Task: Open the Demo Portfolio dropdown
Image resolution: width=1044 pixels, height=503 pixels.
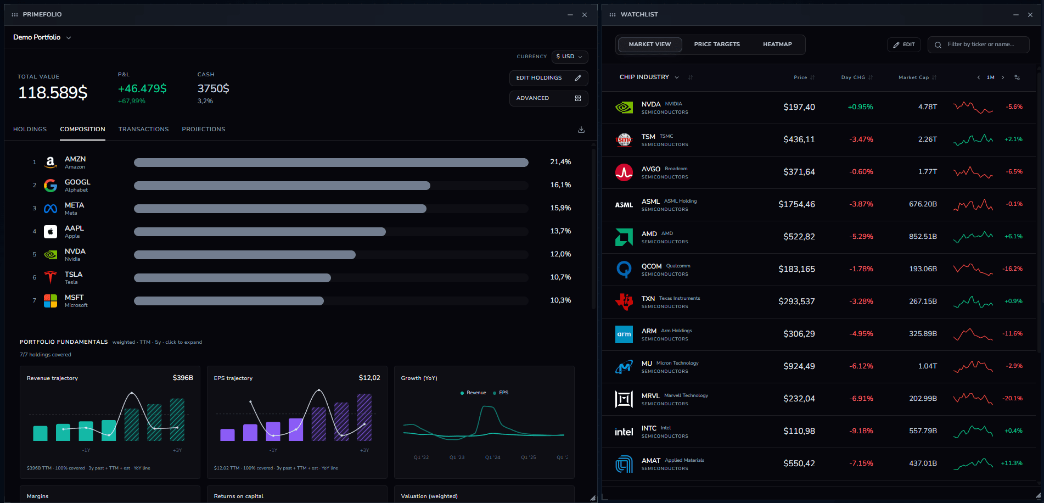Action: [x=42, y=37]
